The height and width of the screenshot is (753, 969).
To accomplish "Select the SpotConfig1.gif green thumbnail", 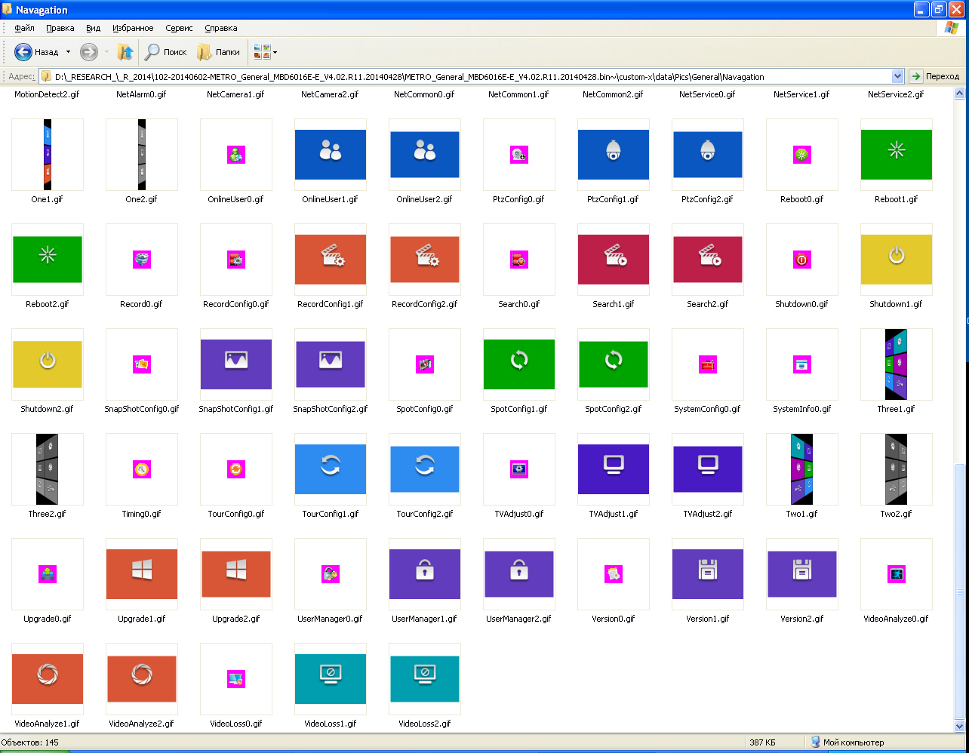I will click(518, 364).
